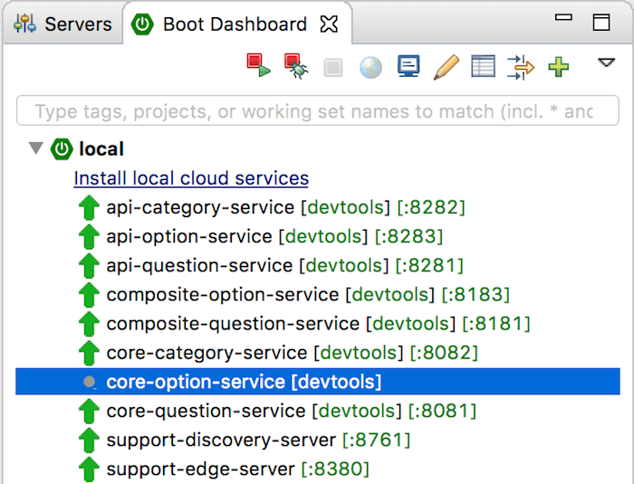This screenshot has height=484, width=634.
Task: Select support-edge-server row
Action: pyautogui.click(x=317, y=469)
